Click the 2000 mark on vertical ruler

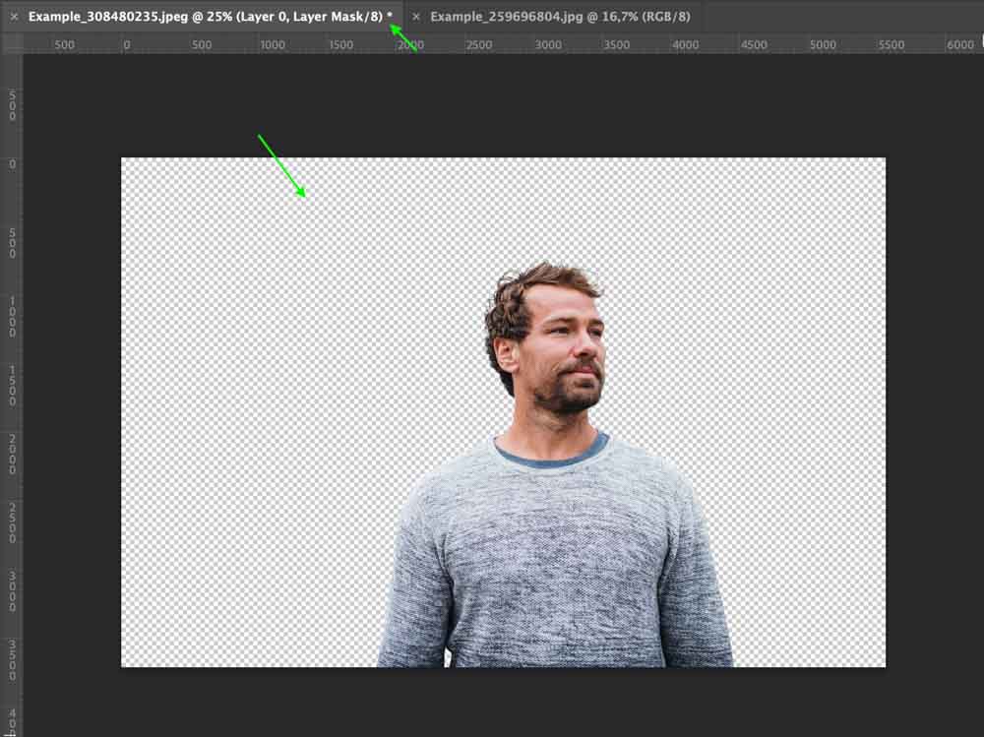(x=11, y=450)
